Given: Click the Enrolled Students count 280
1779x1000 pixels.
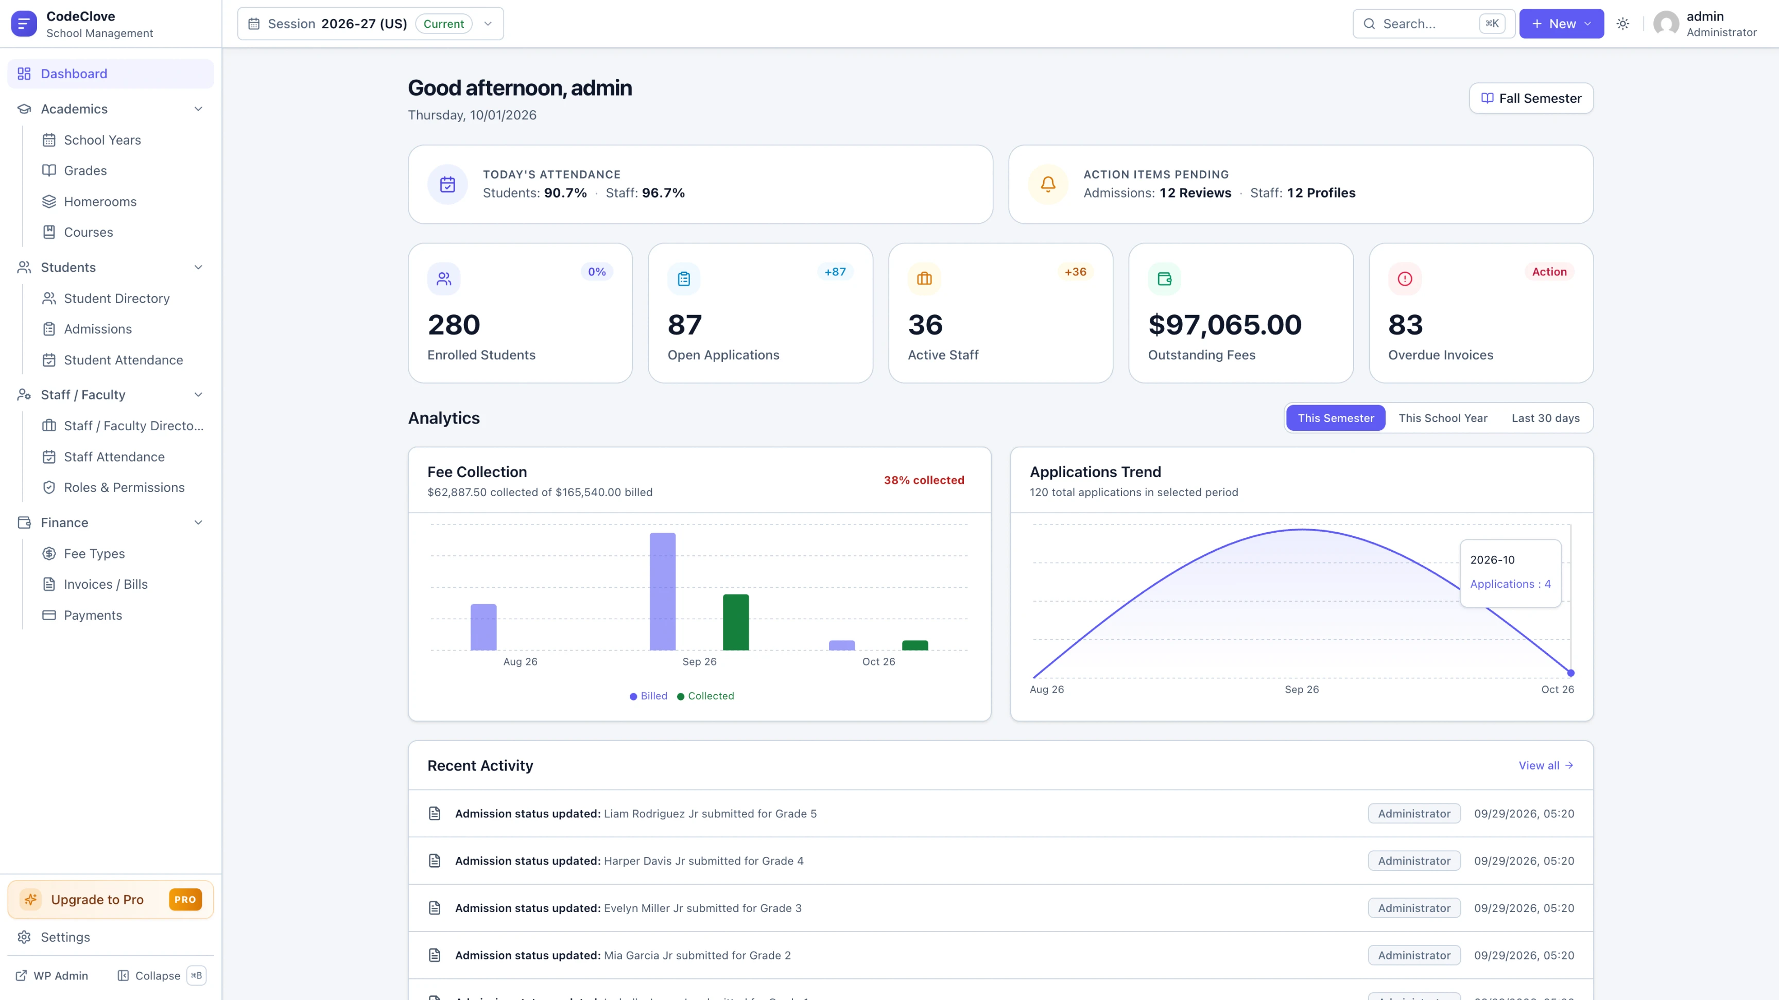Looking at the screenshot, I should click(454, 325).
